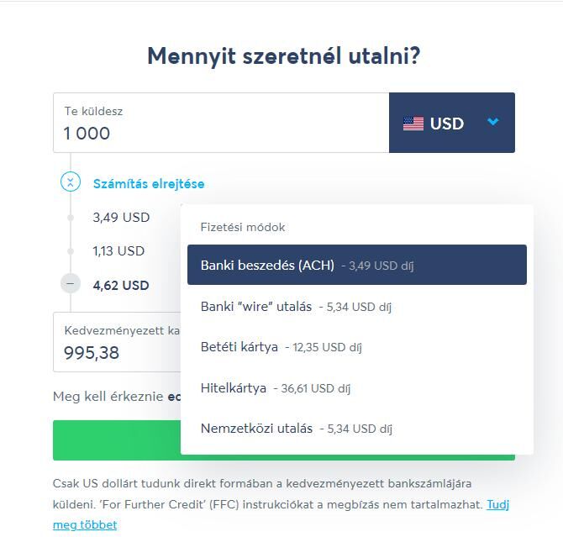The image size is (563, 537).
Task: Click the USD currency selector
Action: coord(452,123)
